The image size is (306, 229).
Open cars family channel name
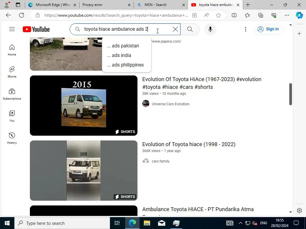(161, 161)
